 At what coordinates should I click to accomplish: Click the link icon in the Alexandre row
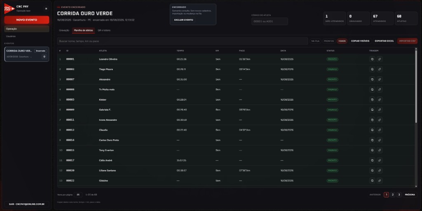(x=380, y=80)
